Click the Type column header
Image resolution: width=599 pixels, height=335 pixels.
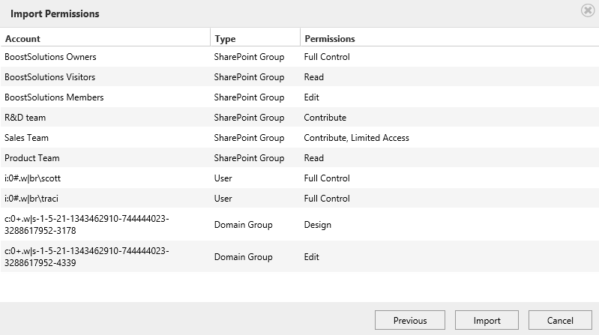[x=225, y=38]
